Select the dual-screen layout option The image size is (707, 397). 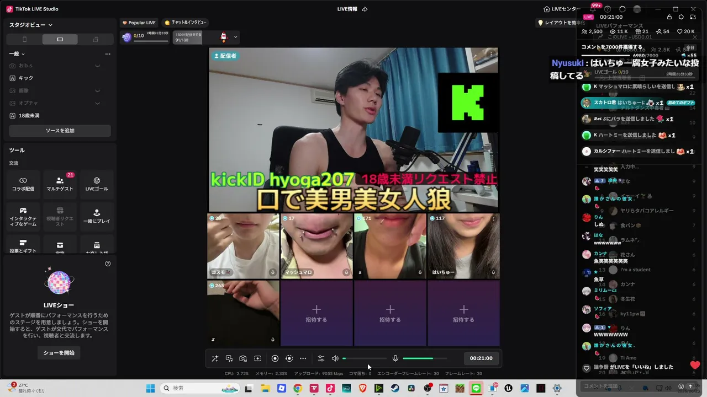tap(95, 39)
